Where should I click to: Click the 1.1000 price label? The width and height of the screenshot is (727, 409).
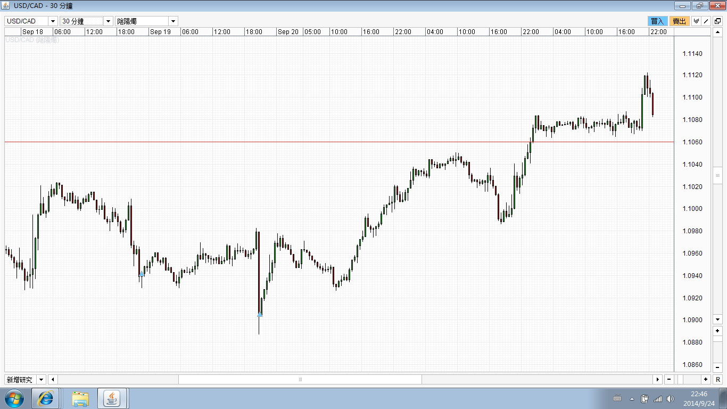[x=692, y=209]
